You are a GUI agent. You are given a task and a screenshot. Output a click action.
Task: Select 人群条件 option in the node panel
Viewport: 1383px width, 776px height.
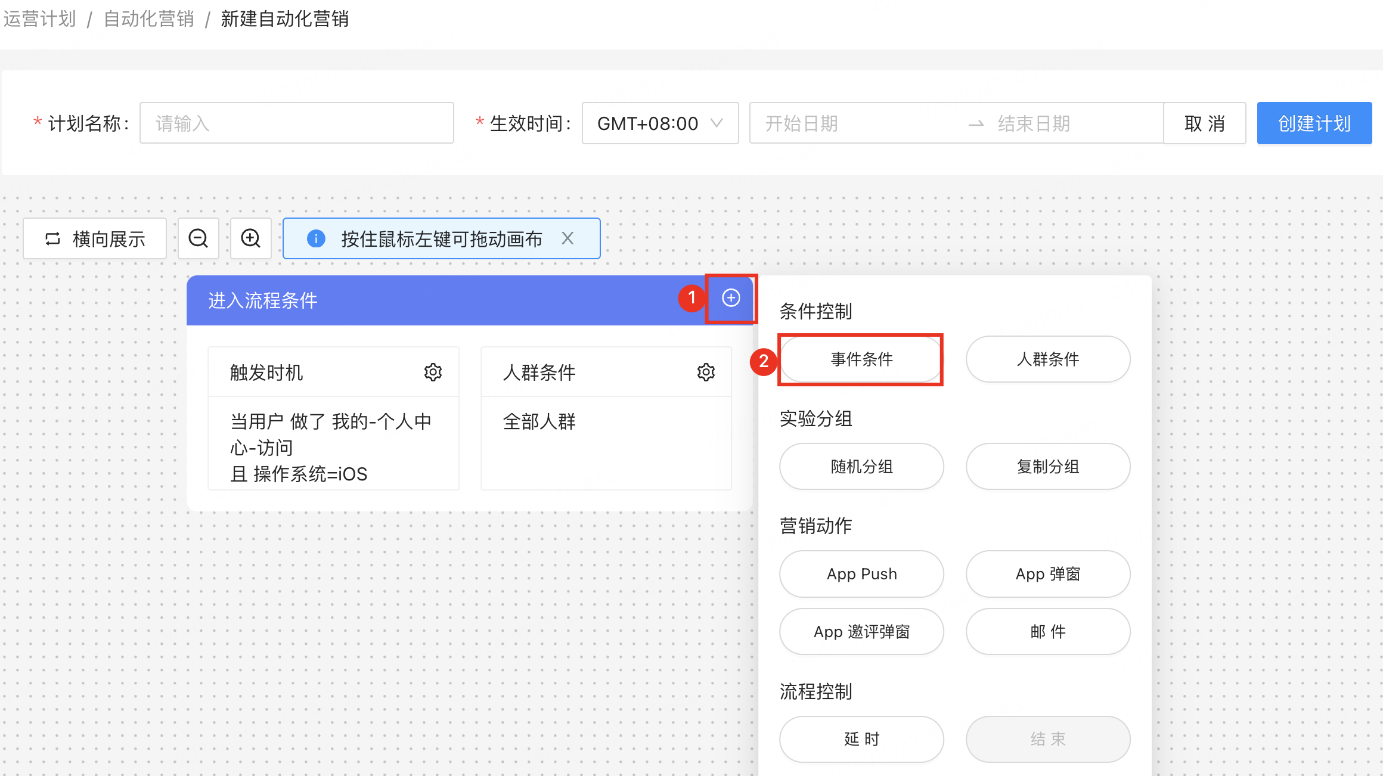pyautogui.click(x=1048, y=359)
